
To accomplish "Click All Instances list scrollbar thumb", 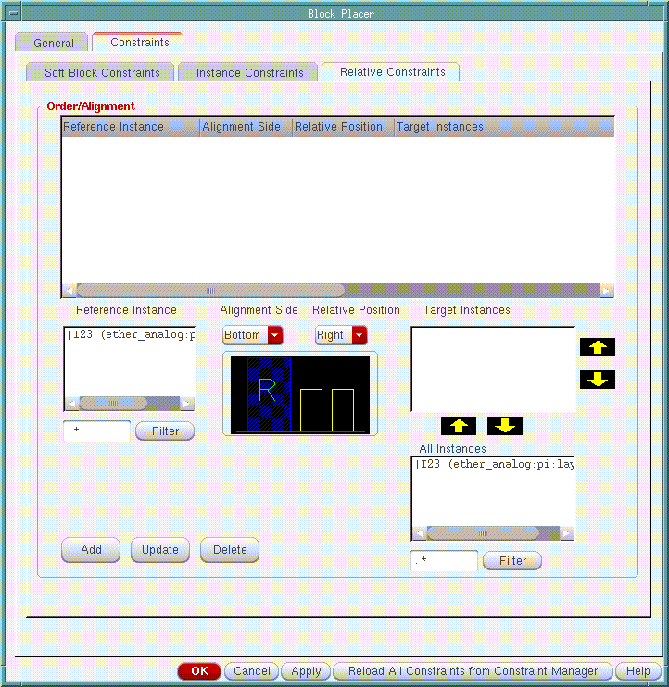I will [x=483, y=533].
